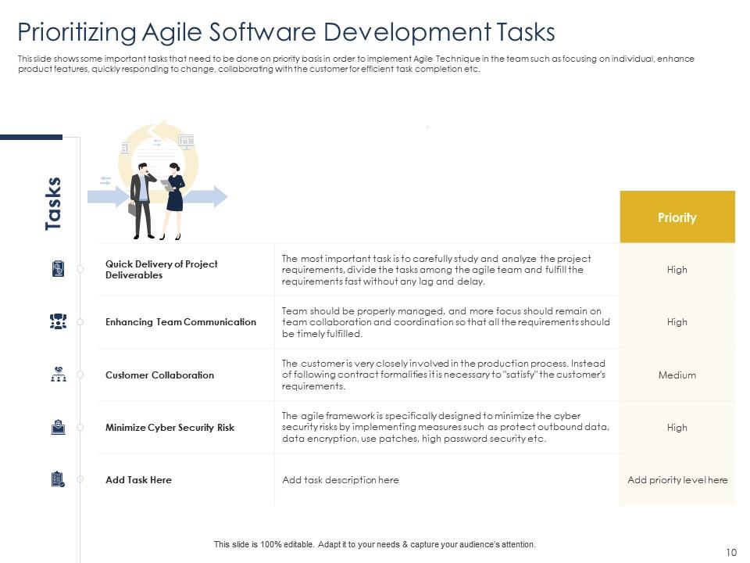The image size is (750, 563).
Task: Click the clipboard delivery icon beside Quick Delivery
Action: pyautogui.click(x=56, y=269)
